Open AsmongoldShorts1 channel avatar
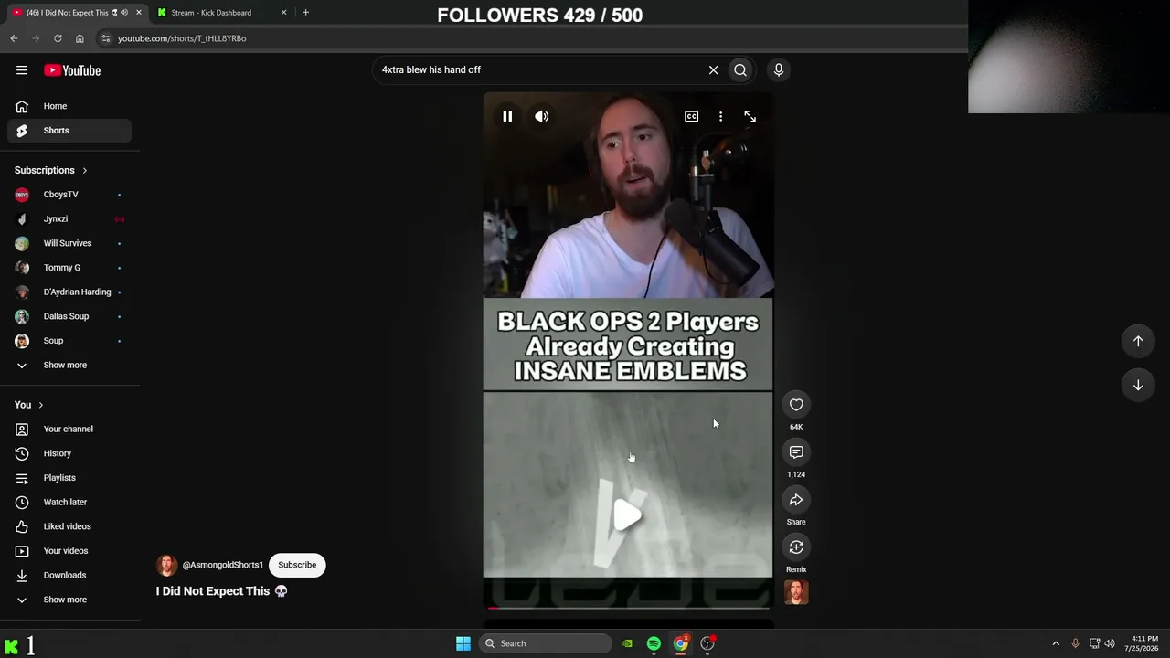 click(x=166, y=565)
